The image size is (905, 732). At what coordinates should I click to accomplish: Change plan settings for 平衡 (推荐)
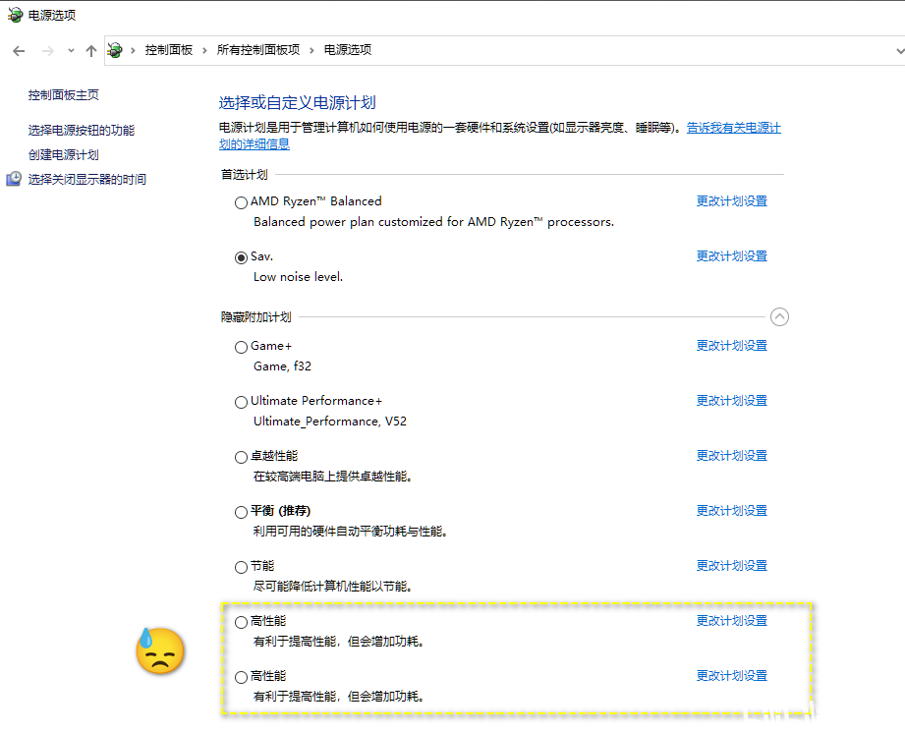(732, 511)
